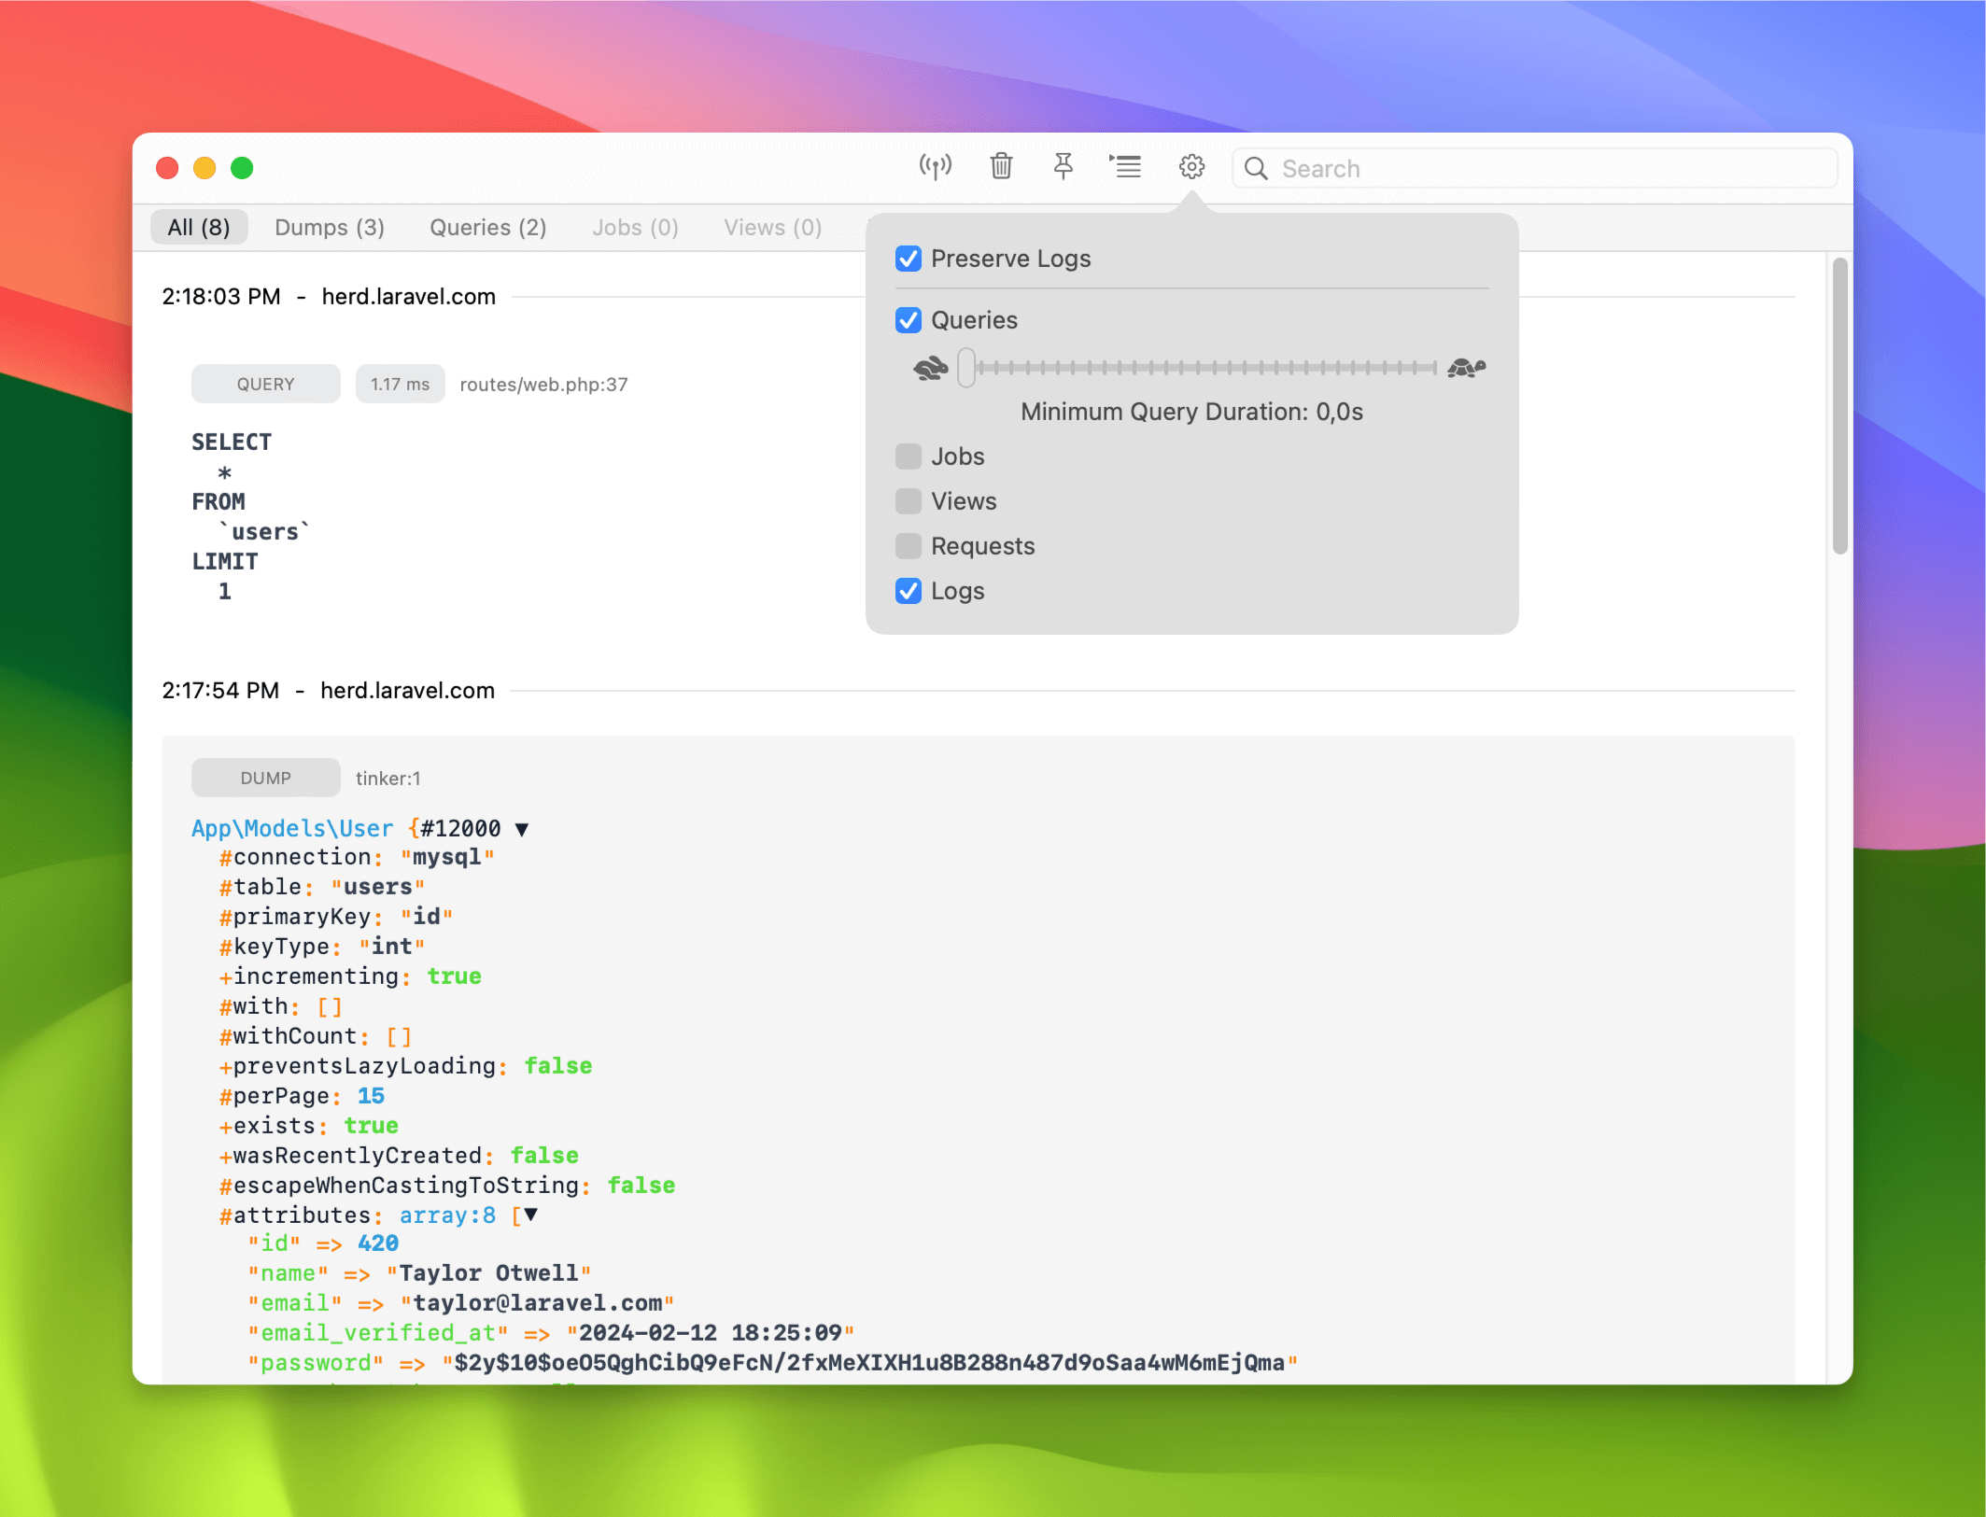Click the #perPage value 15
The height and width of the screenshot is (1517, 1986).
pos(371,1096)
